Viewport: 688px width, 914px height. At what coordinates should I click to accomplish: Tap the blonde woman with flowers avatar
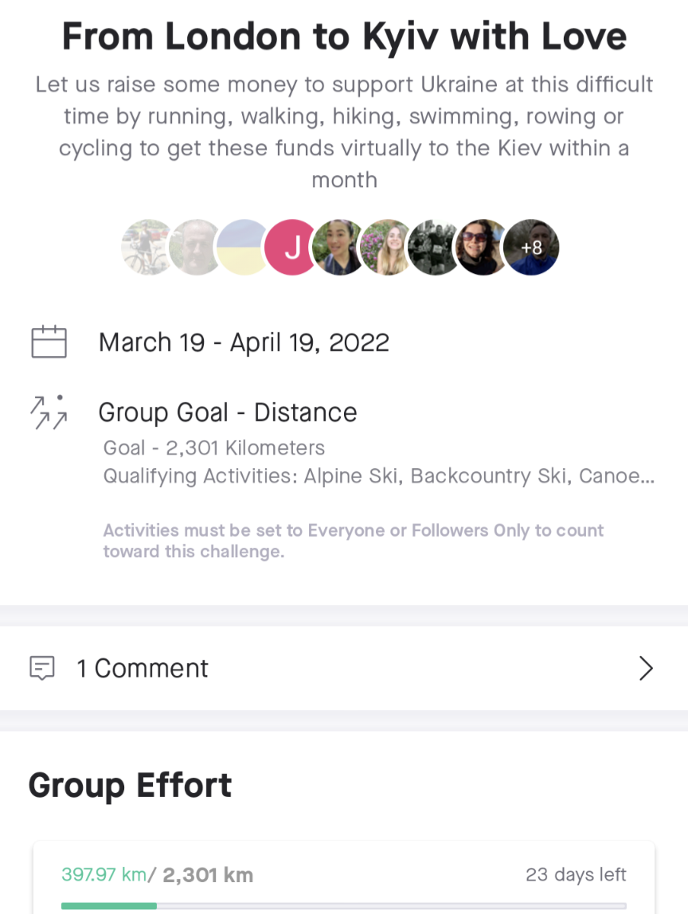(387, 247)
